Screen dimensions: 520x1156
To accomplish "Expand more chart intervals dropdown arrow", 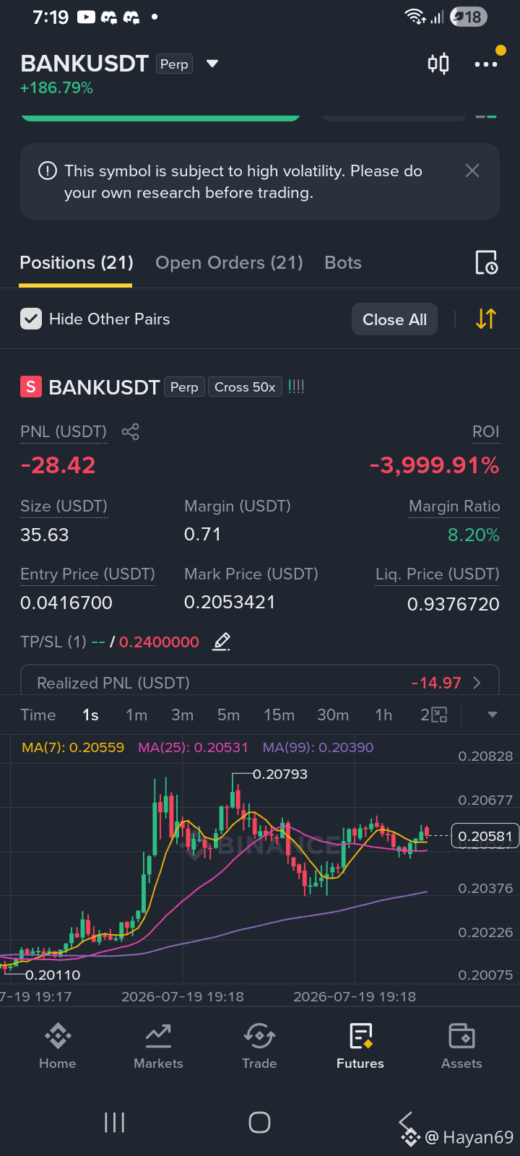I will click(493, 715).
